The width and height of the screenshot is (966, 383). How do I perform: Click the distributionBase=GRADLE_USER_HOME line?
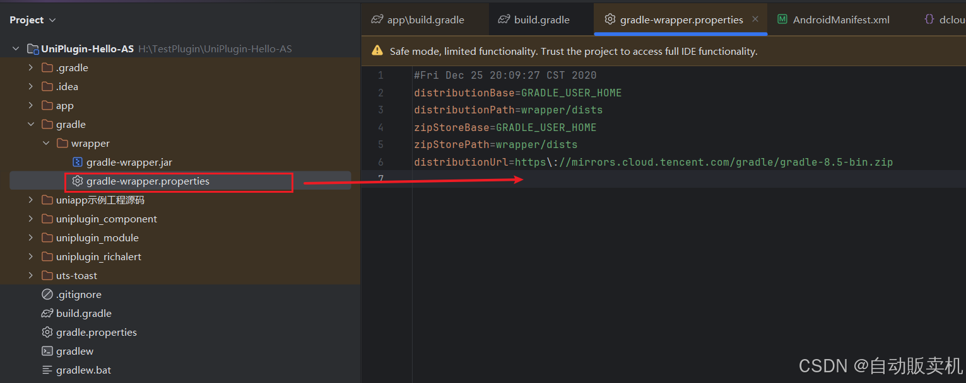pyautogui.click(x=517, y=93)
